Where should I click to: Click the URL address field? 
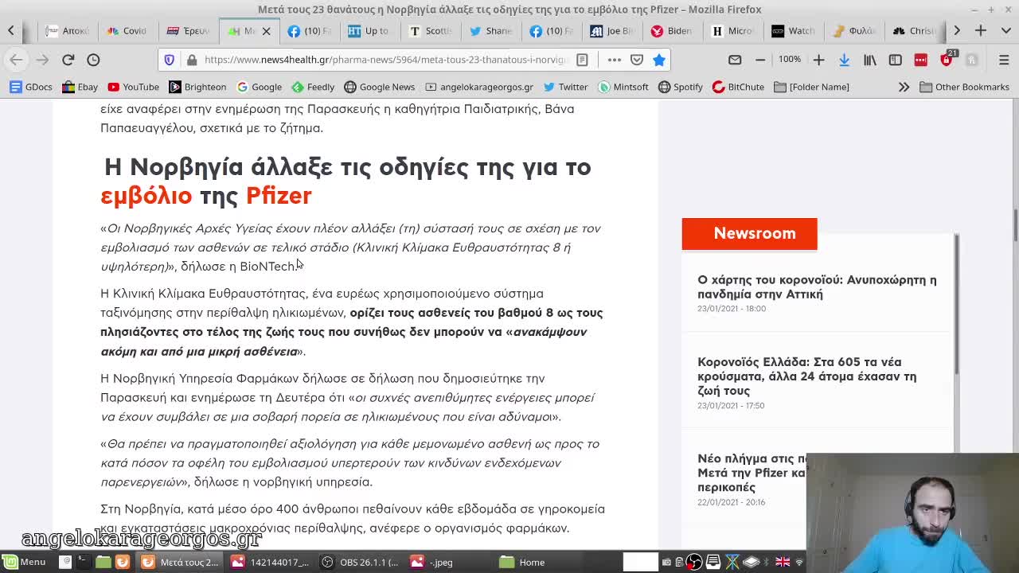click(x=385, y=60)
